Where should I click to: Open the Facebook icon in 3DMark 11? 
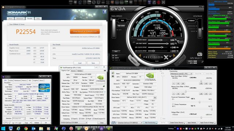click(x=105, y=12)
